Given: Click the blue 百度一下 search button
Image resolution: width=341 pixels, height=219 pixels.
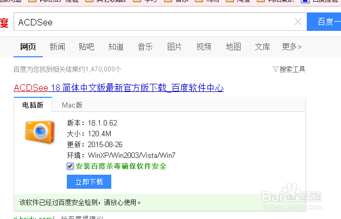Looking at the screenshot, I should tap(324, 22).
